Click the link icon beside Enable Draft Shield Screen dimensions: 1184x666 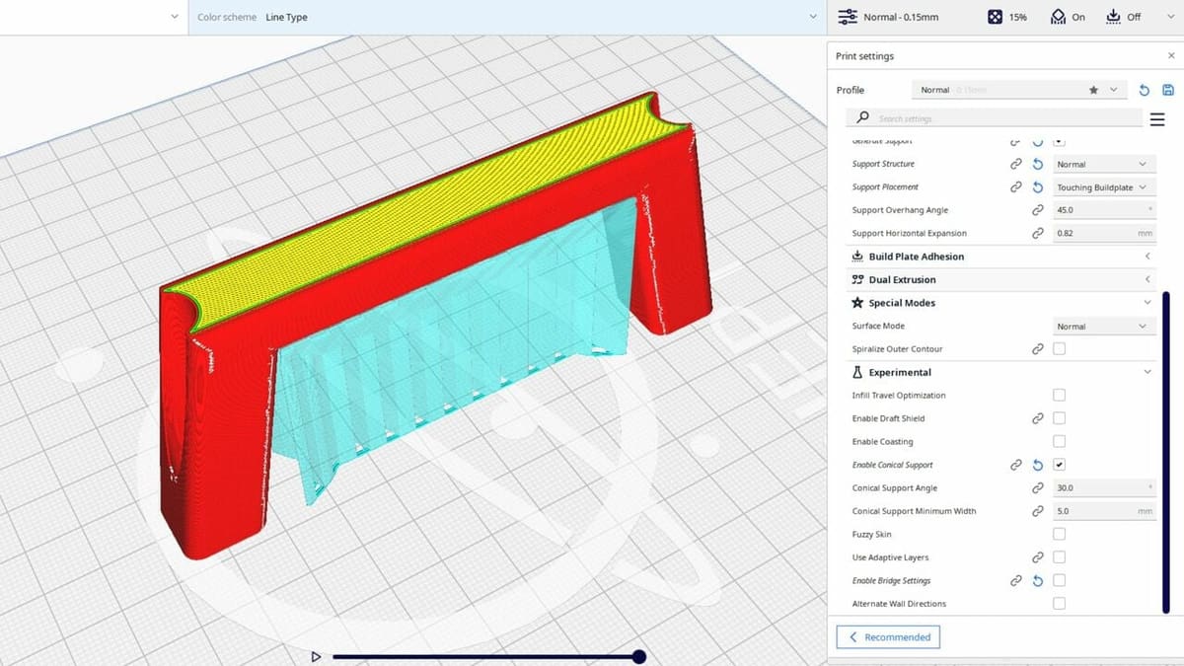pos(1037,418)
